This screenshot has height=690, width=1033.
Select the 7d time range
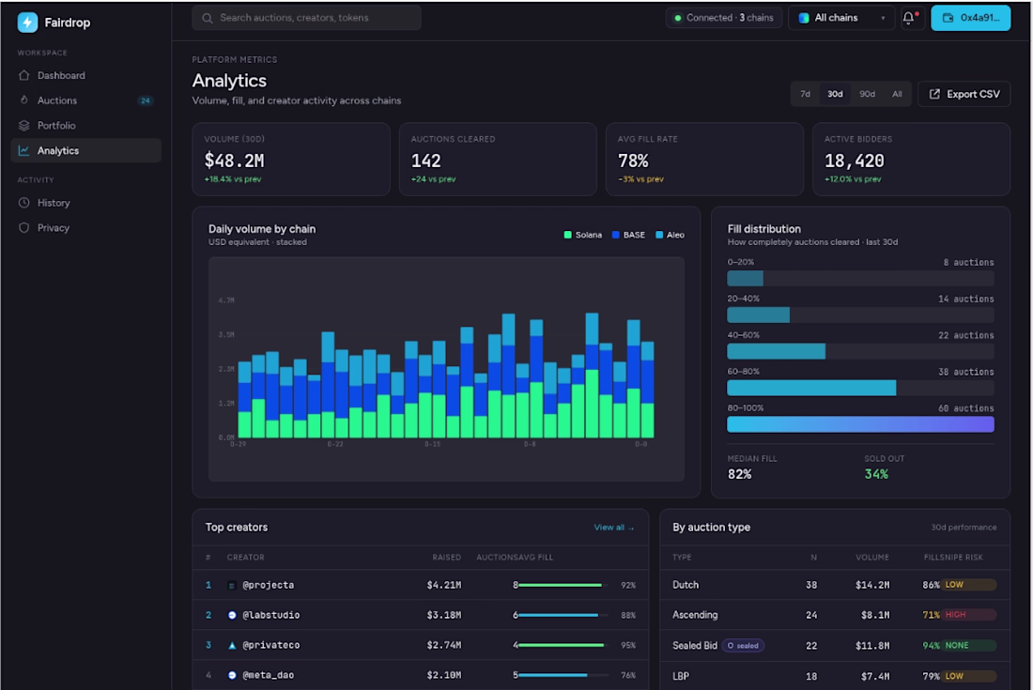pos(805,94)
